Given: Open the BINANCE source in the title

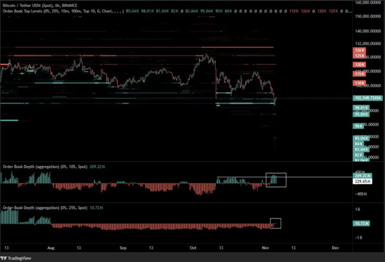Looking at the screenshot, I should pyautogui.click(x=69, y=5).
